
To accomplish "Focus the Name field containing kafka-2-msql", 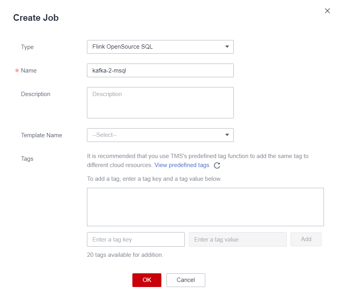I will 160,70.
